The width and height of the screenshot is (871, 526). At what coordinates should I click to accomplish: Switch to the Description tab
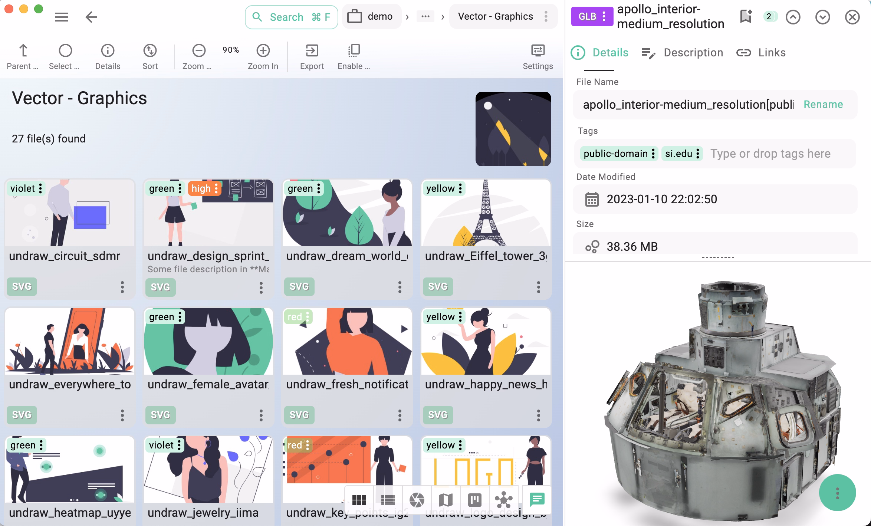[x=683, y=53]
